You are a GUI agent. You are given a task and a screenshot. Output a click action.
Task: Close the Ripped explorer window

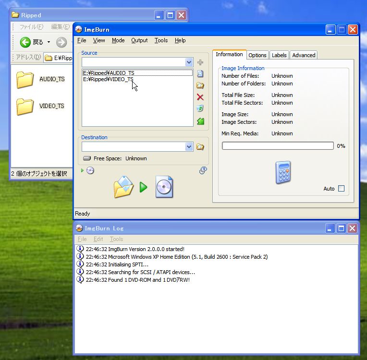click(x=182, y=15)
